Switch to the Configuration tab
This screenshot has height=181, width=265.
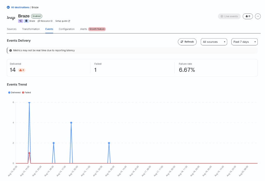pyautogui.click(x=67, y=29)
